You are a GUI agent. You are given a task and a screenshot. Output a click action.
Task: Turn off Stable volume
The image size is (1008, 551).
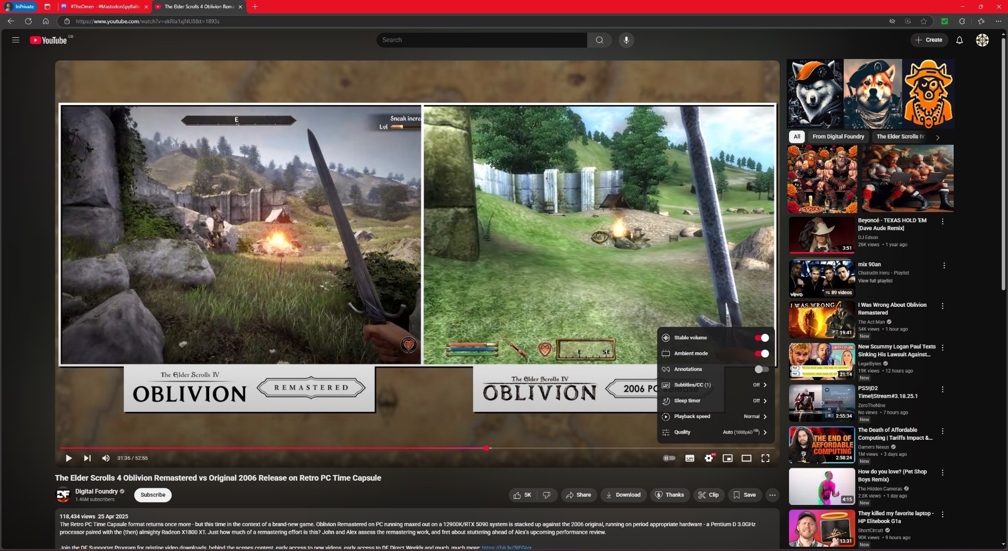point(762,338)
